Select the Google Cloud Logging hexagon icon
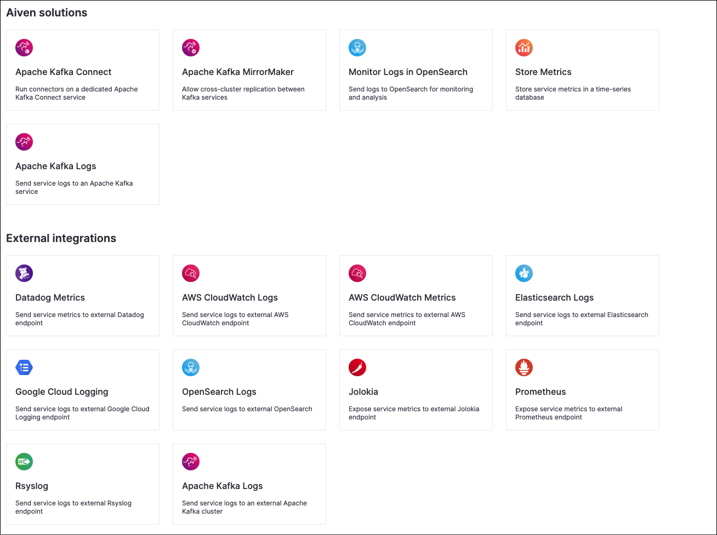Image resolution: width=717 pixels, height=535 pixels. click(x=24, y=367)
